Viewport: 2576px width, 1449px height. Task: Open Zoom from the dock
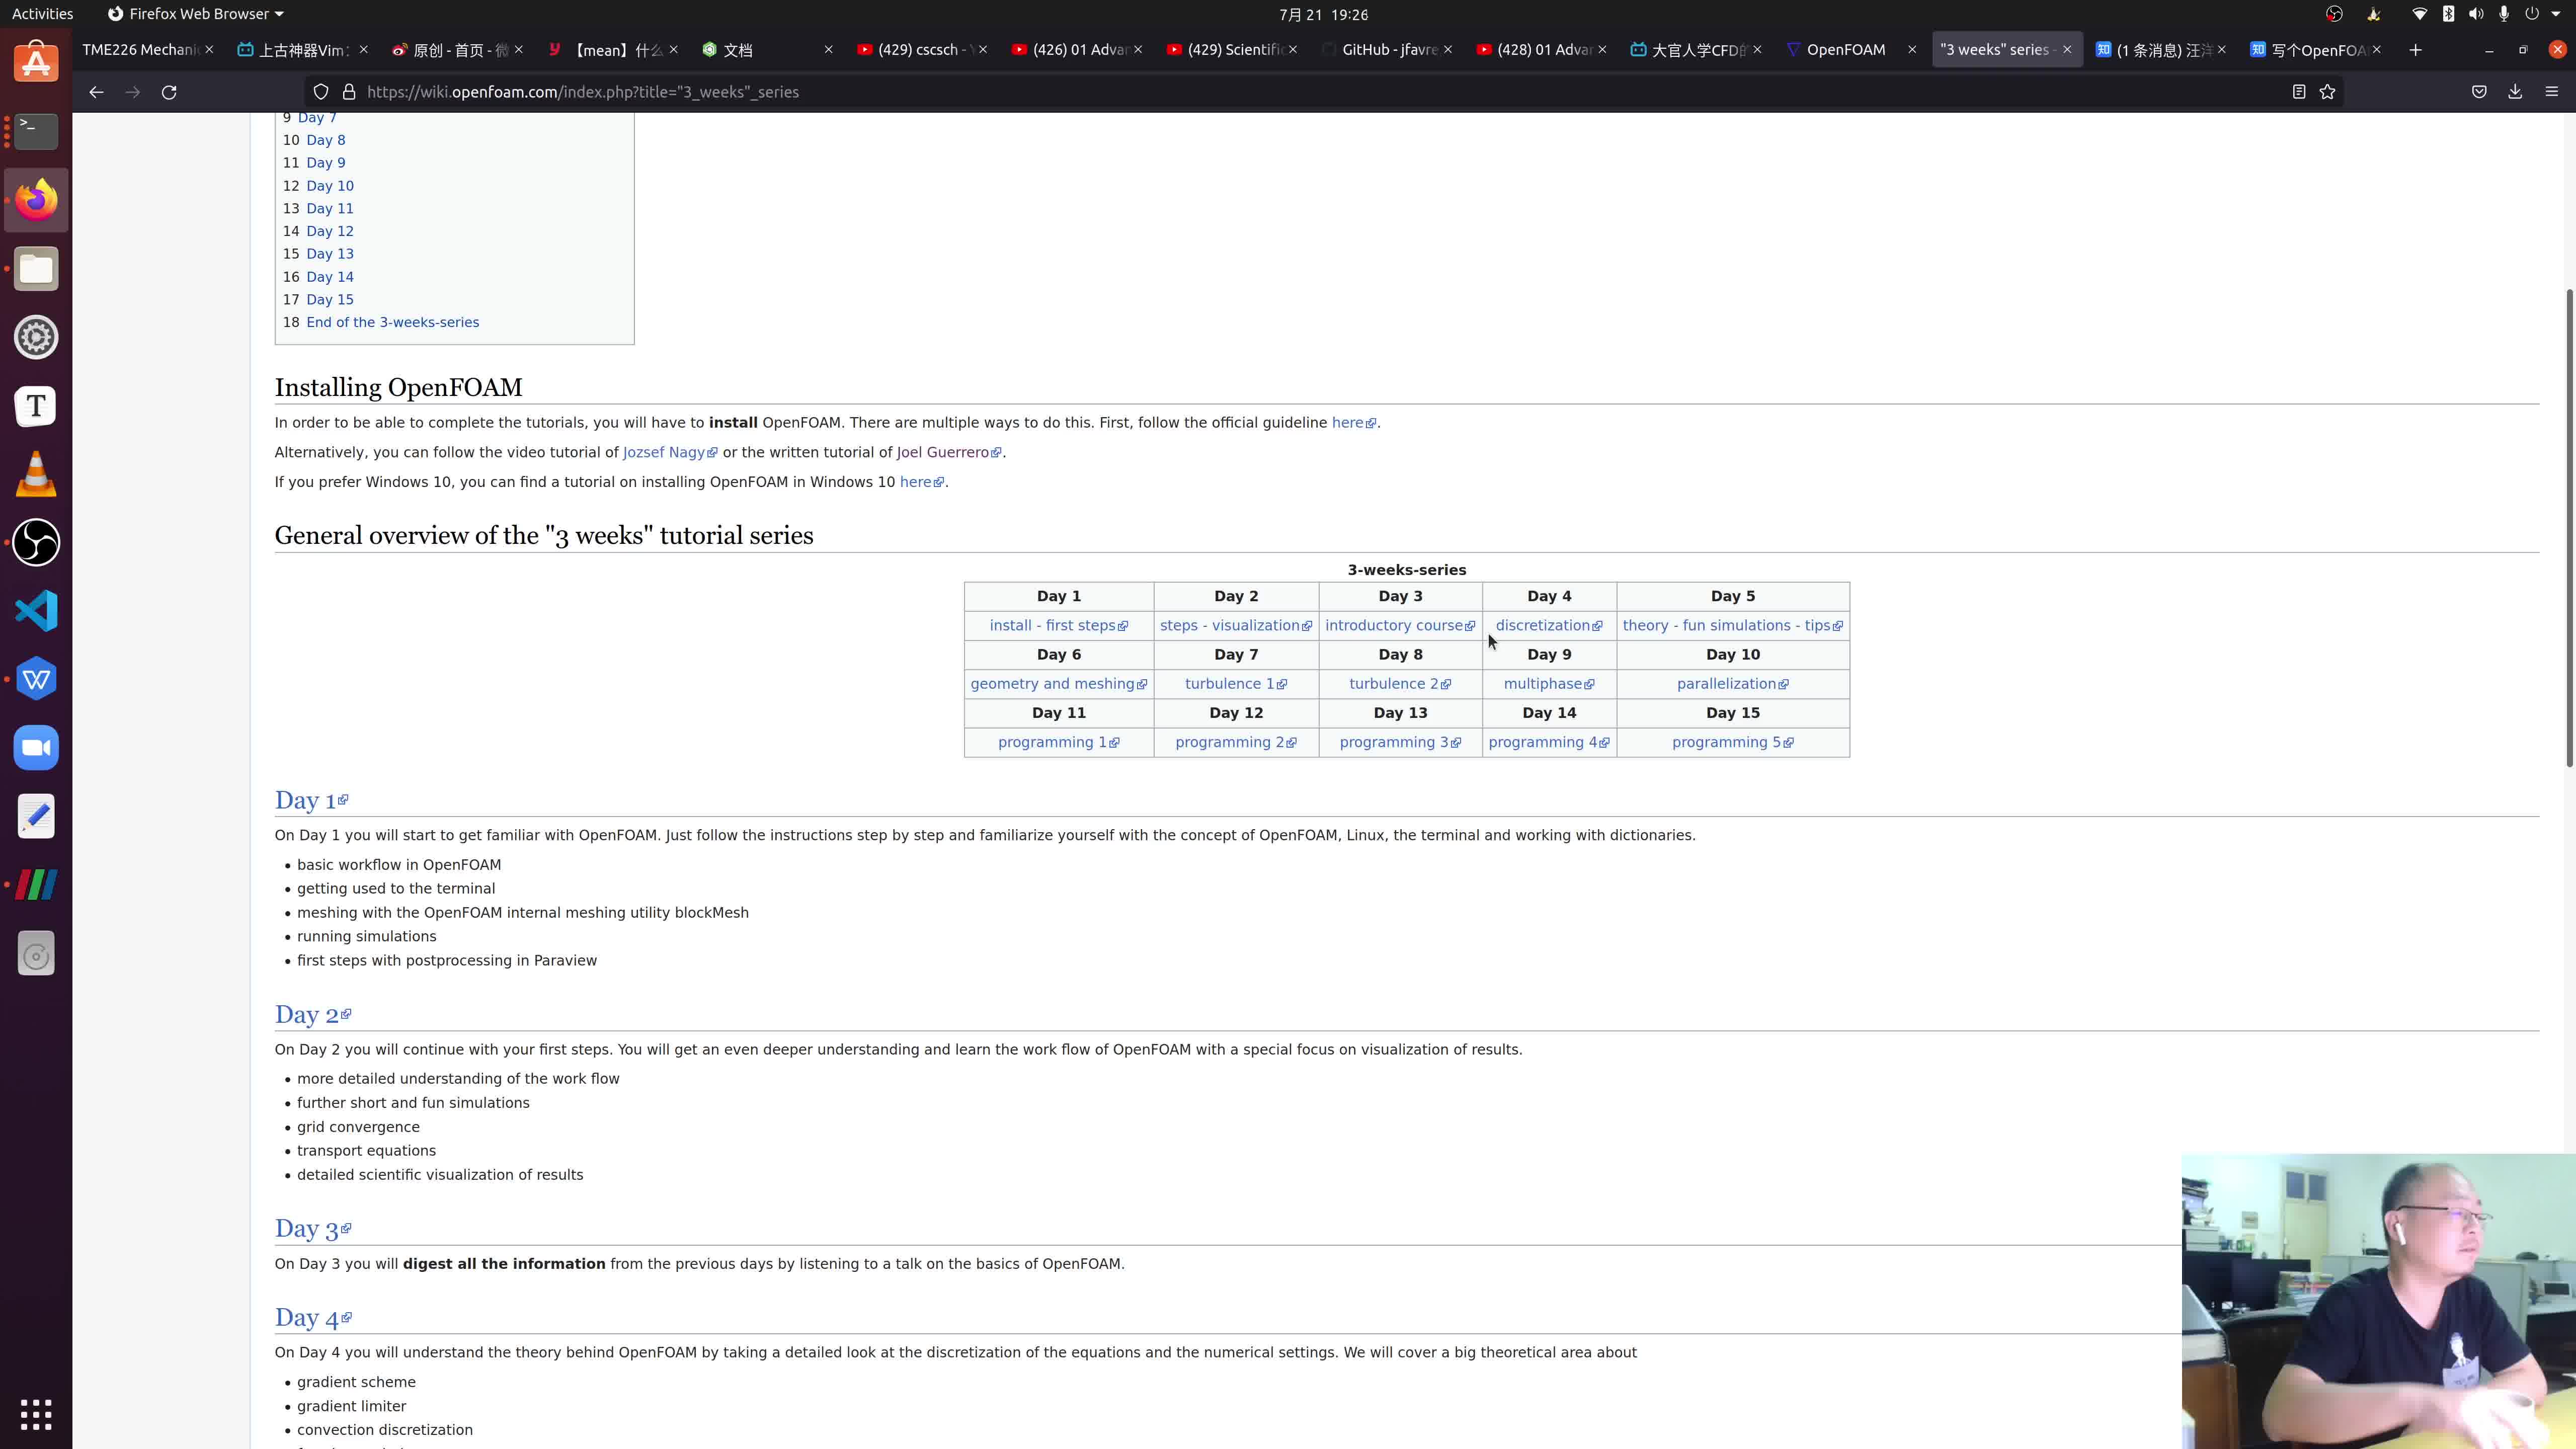click(x=36, y=748)
